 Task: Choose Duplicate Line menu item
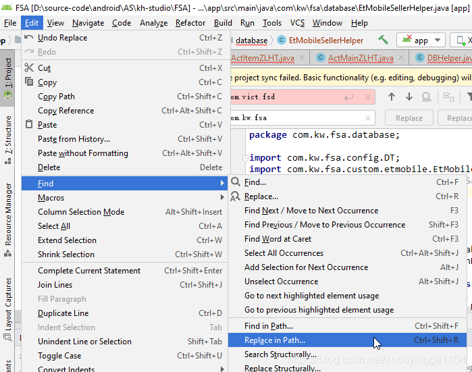pos(124,313)
